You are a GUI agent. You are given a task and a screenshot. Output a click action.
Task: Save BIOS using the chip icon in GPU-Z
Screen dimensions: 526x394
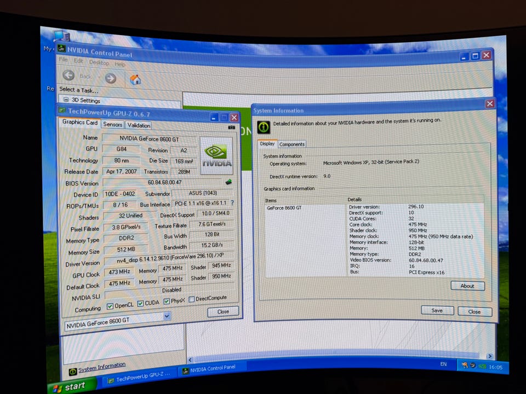(x=228, y=182)
